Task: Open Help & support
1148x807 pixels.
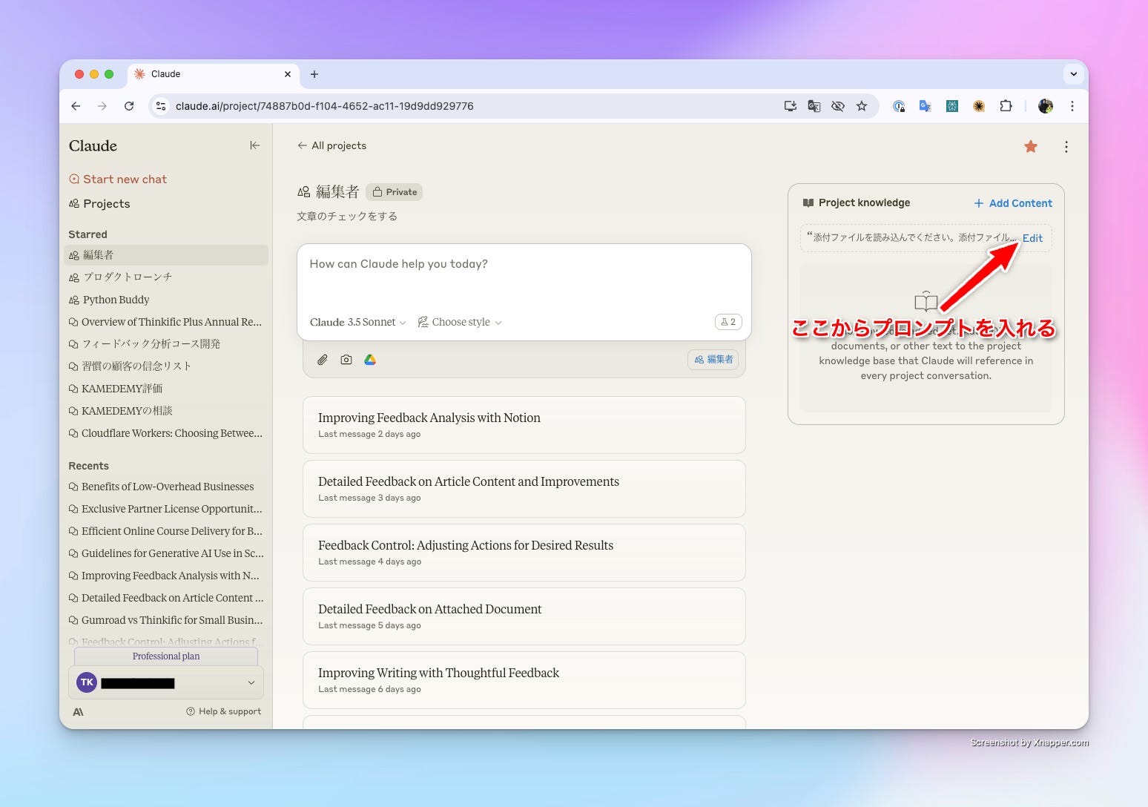Action: click(x=223, y=711)
